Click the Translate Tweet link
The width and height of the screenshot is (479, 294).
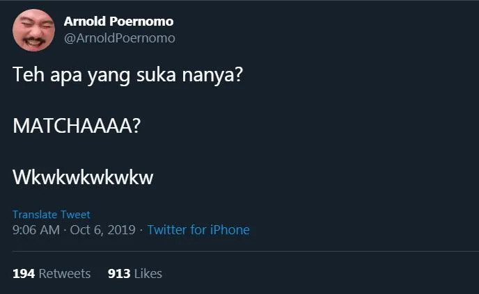(x=52, y=215)
